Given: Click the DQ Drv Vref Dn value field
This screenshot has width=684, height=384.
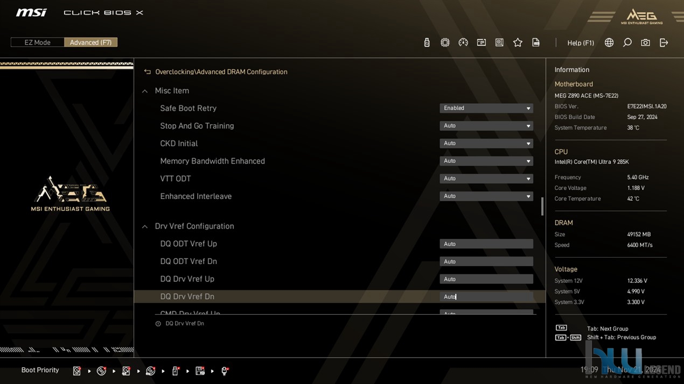Looking at the screenshot, I should [x=486, y=297].
